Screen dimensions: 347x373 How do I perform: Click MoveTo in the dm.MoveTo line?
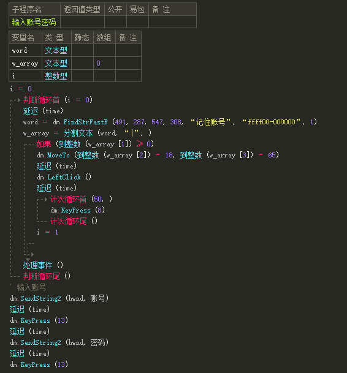(58, 156)
